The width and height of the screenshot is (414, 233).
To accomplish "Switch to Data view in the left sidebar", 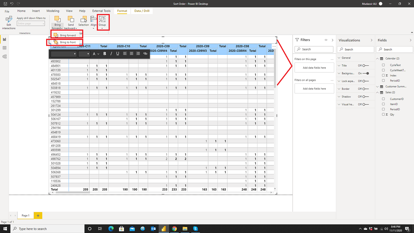I will (x=4, y=47).
